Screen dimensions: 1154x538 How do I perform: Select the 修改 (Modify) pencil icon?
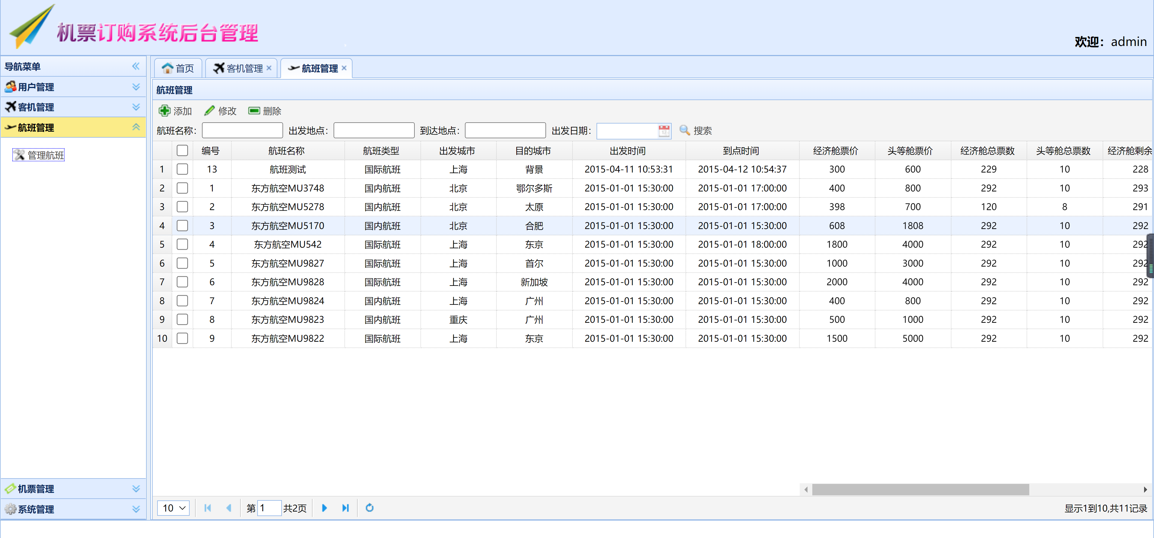pos(209,110)
